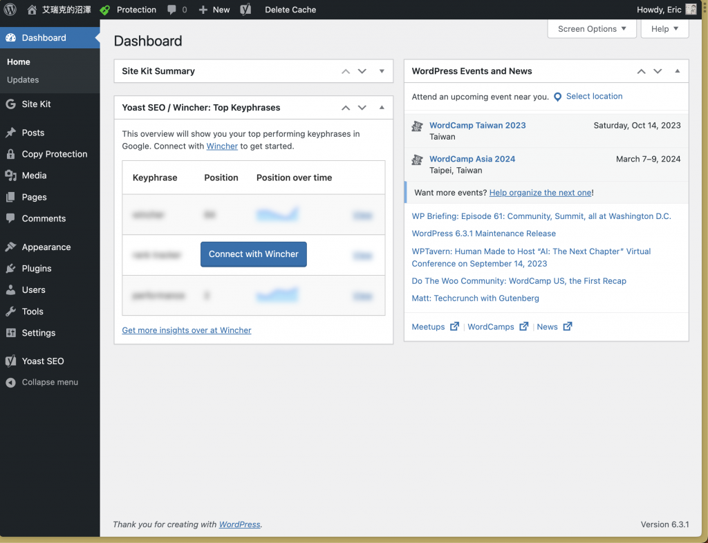This screenshot has height=543, width=708.
Task: Click the WordCamp Asia 2024 event icon
Action: pyautogui.click(x=417, y=160)
